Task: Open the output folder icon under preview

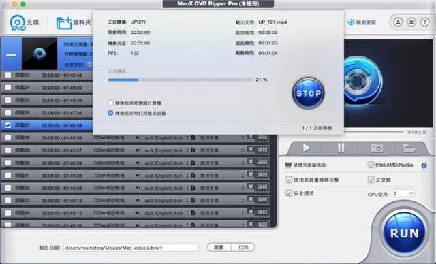Action: [x=409, y=148]
